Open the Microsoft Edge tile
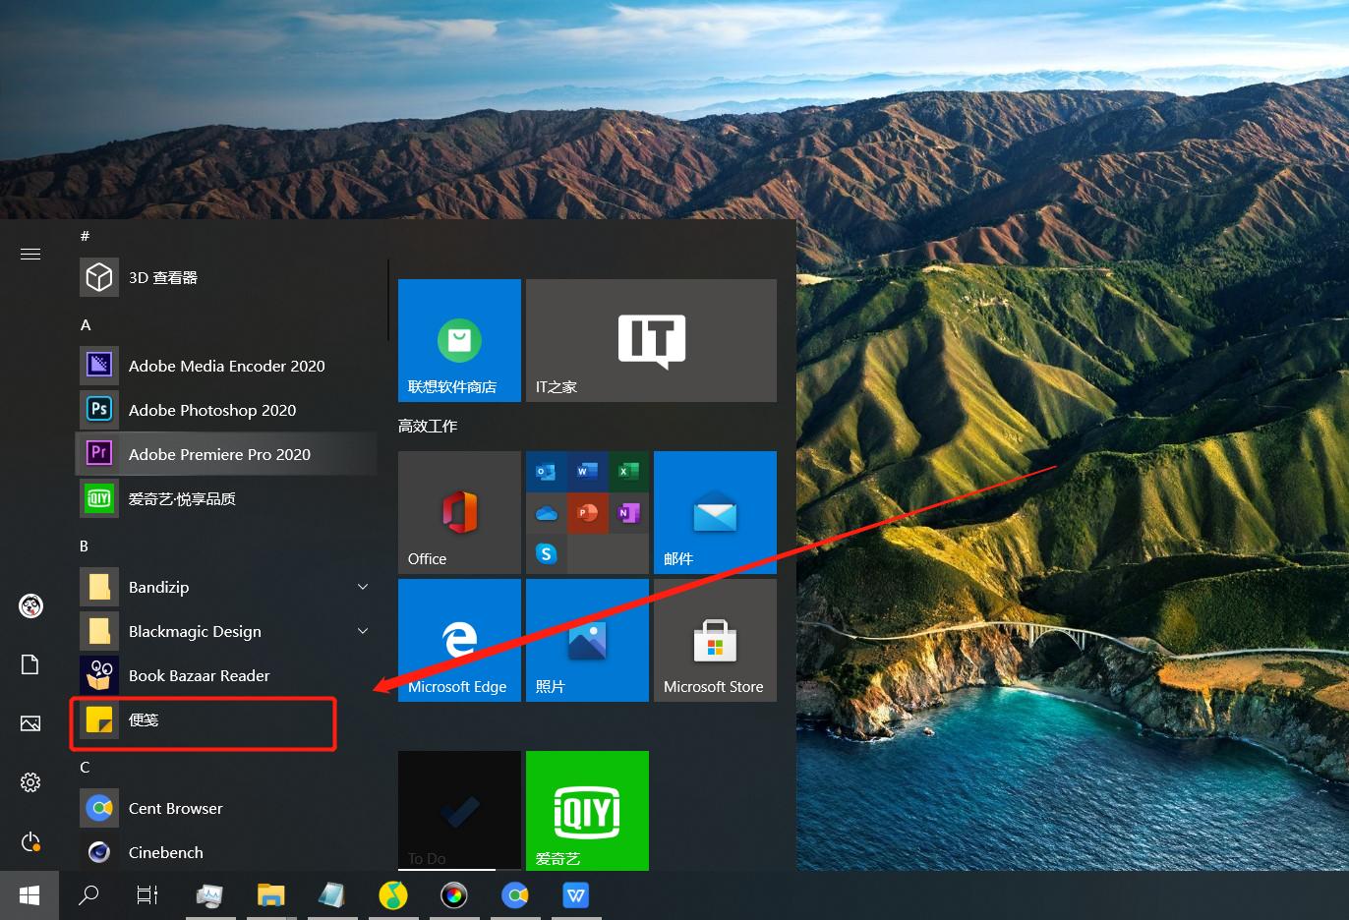The width and height of the screenshot is (1349, 920). coord(459,640)
